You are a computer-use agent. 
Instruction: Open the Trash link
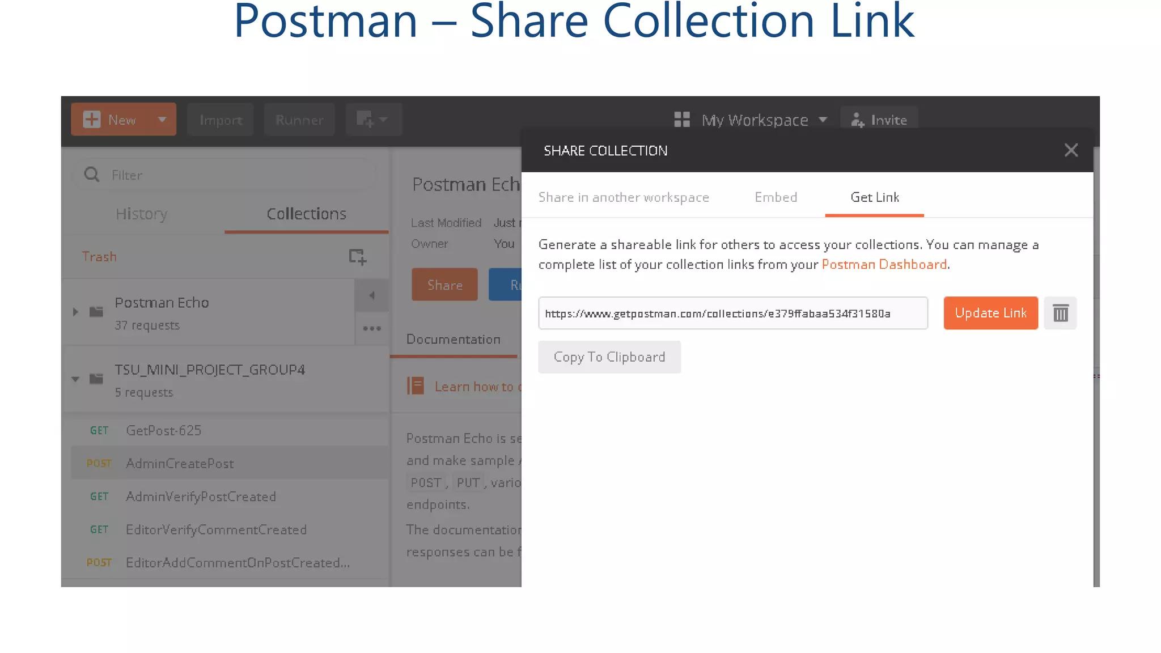point(99,257)
